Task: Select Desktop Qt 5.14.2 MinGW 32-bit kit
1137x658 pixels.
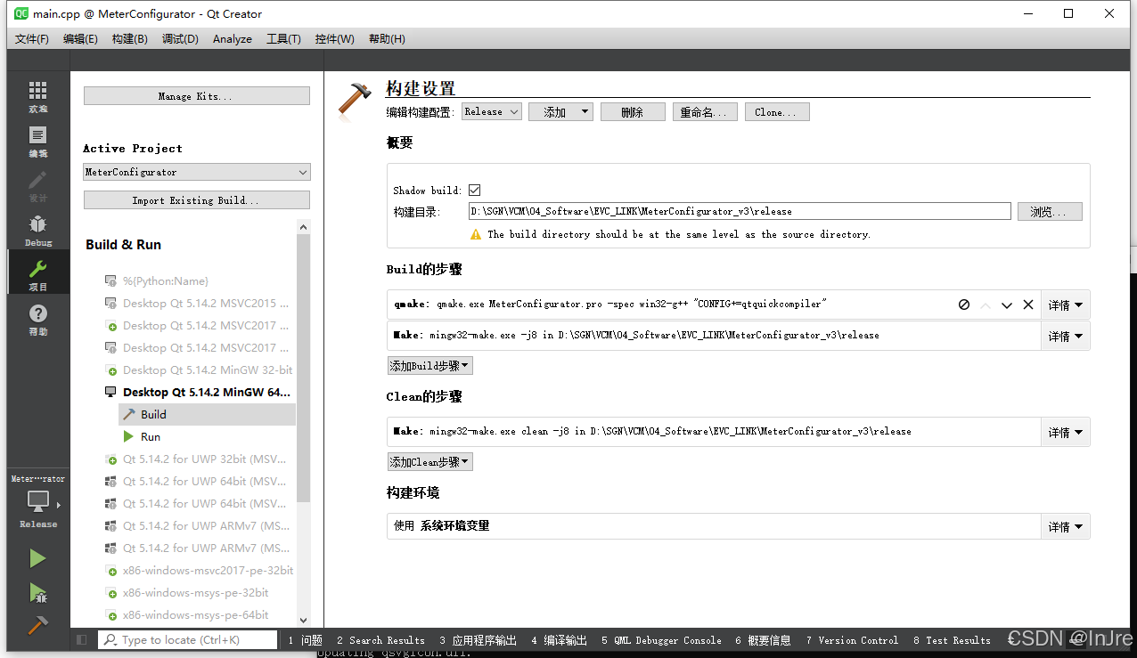Action: coord(200,370)
